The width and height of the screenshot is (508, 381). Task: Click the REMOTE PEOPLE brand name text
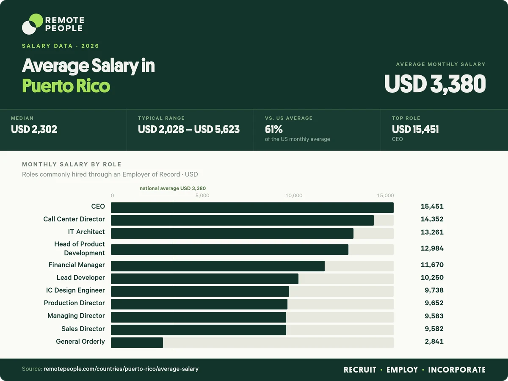tap(64, 24)
